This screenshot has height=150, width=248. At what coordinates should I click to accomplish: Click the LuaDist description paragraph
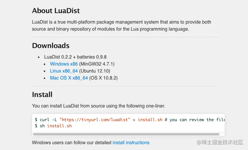[x=121, y=25]
